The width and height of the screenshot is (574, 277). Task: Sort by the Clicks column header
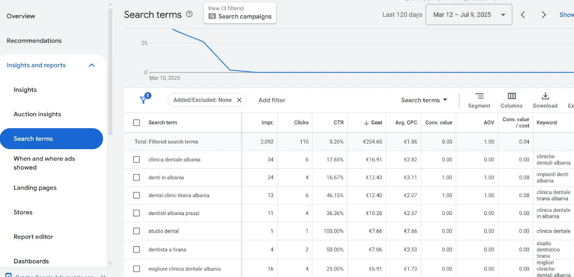(x=301, y=123)
